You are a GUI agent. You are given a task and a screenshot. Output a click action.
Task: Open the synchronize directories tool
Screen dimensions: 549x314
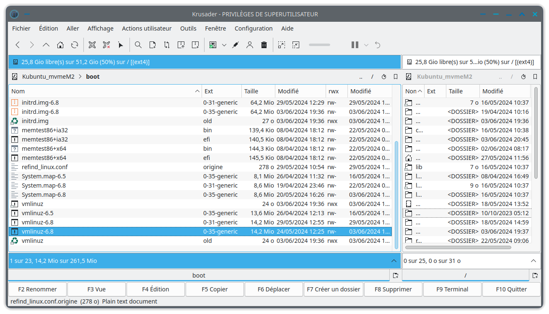tap(167, 45)
